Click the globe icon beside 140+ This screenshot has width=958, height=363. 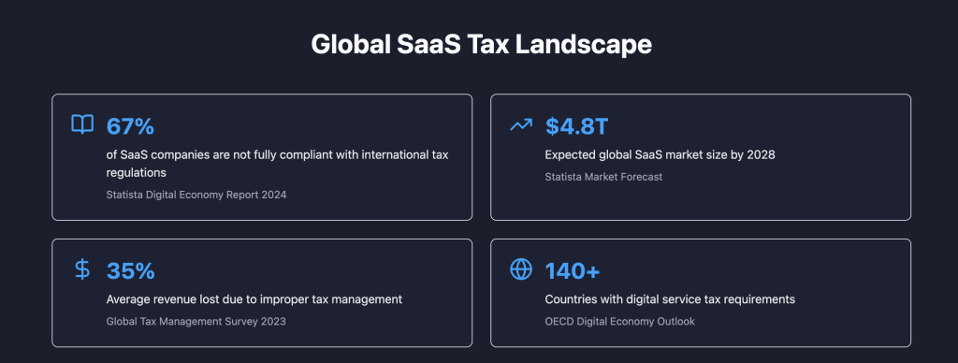(x=521, y=269)
